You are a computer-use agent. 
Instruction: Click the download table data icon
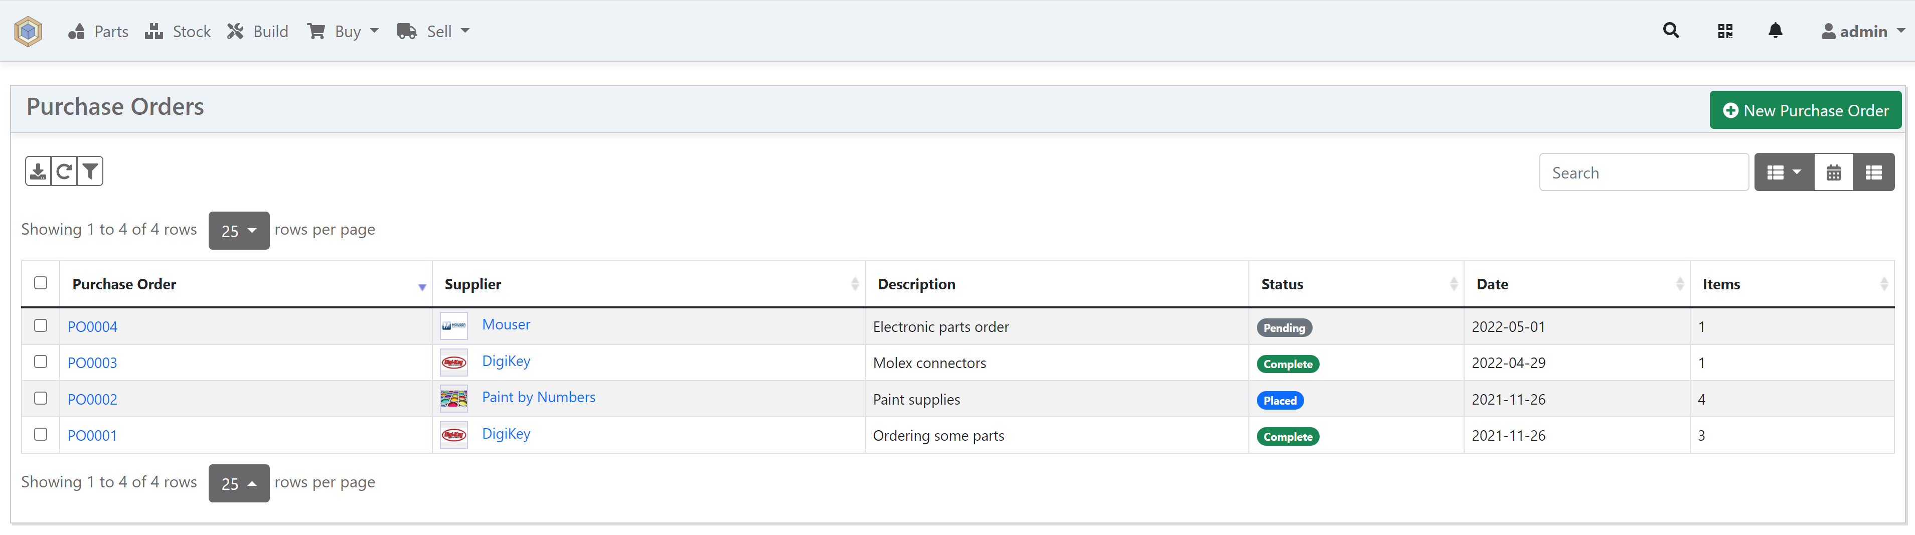tap(38, 171)
